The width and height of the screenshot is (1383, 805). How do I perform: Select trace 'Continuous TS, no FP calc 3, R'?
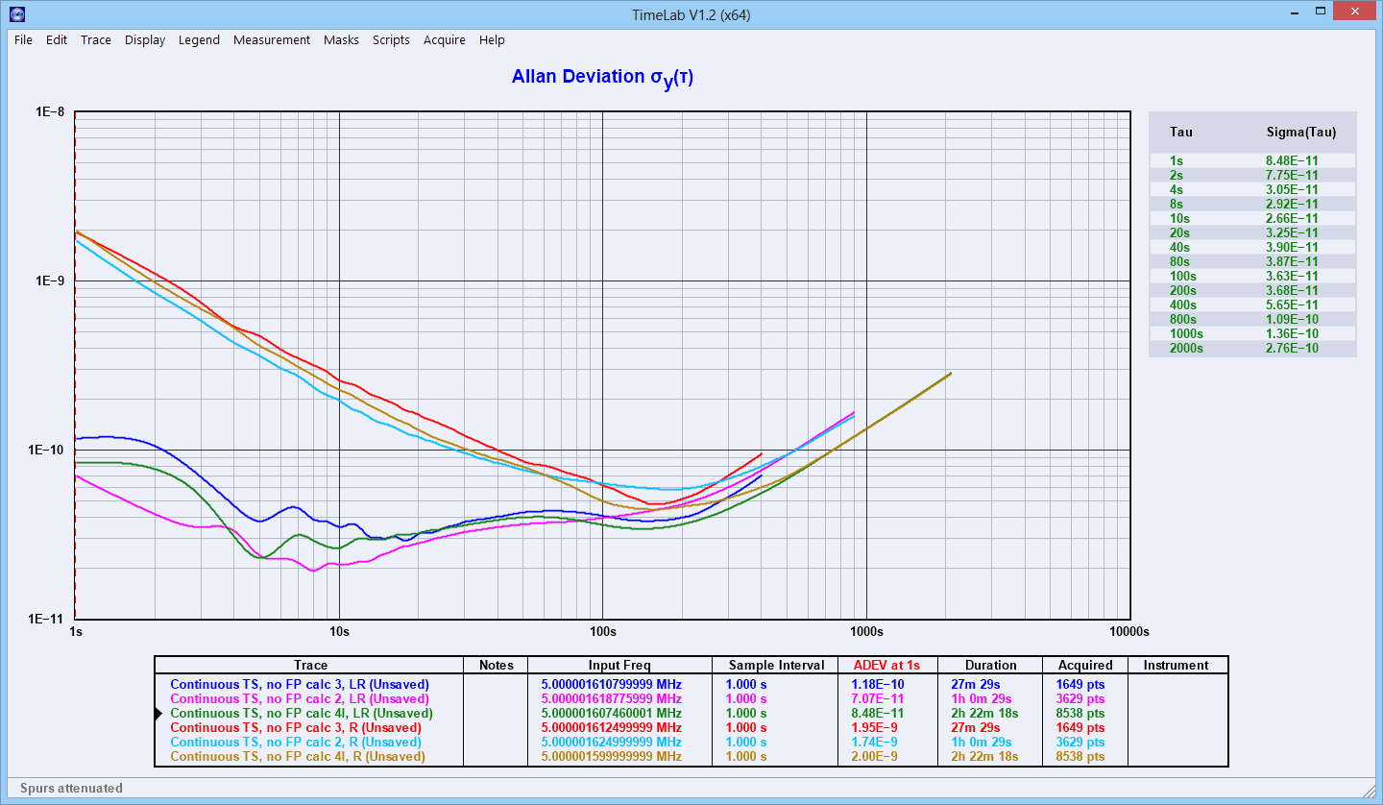pyautogui.click(x=296, y=728)
